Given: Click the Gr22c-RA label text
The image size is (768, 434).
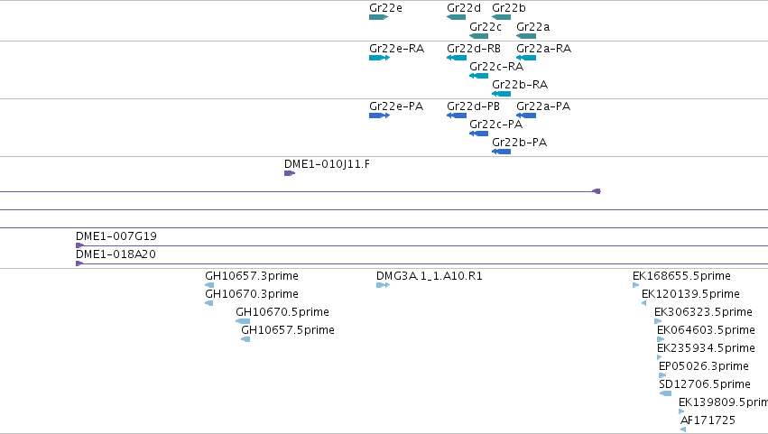Looking at the screenshot, I should tap(496, 67).
